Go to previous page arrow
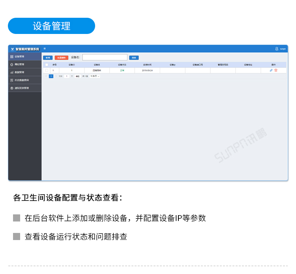Image resolution: width=296 pixels, height=274 pixels. (46, 76)
